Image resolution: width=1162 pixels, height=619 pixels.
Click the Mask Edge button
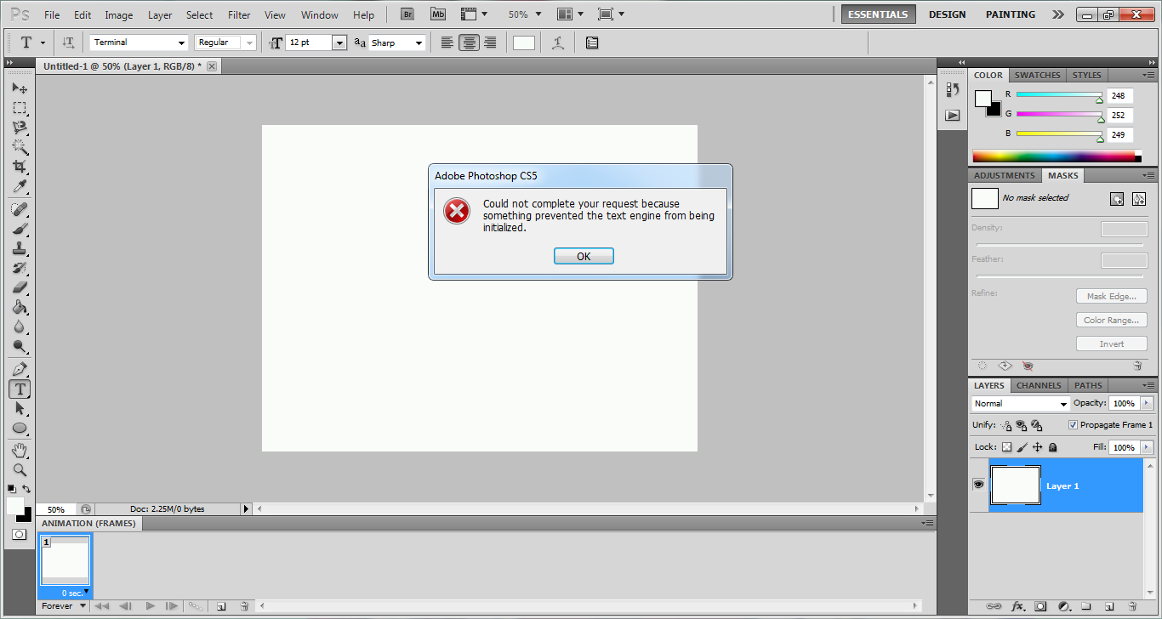(1111, 297)
